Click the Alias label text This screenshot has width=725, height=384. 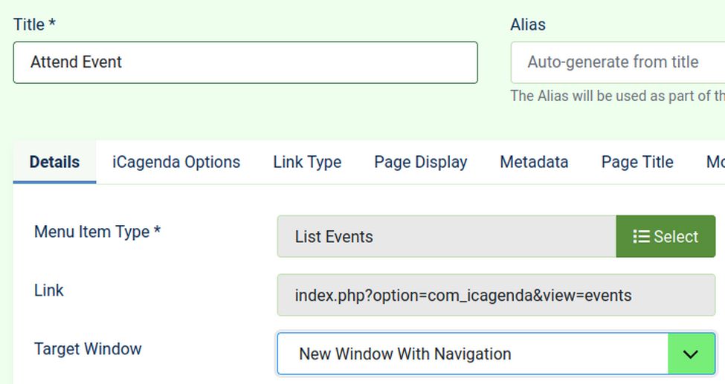coord(528,25)
